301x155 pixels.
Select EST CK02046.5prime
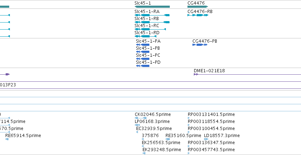[x=152, y=114]
